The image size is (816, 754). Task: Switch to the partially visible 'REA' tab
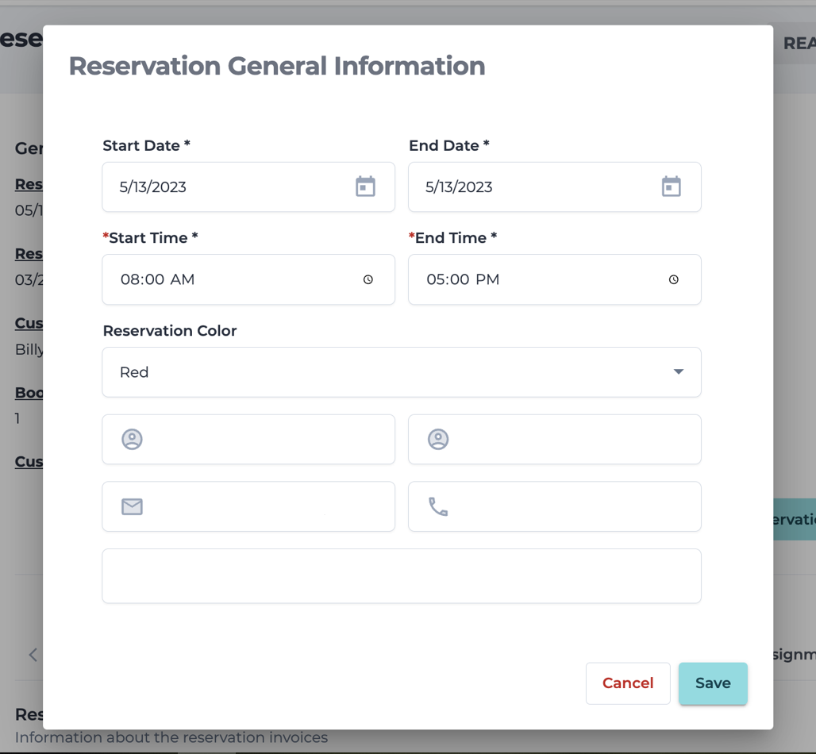pos(798,44)
